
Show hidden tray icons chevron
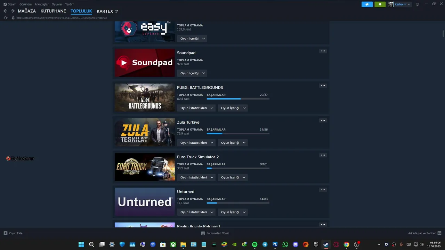pyautogui.click(x=379, y=244)
